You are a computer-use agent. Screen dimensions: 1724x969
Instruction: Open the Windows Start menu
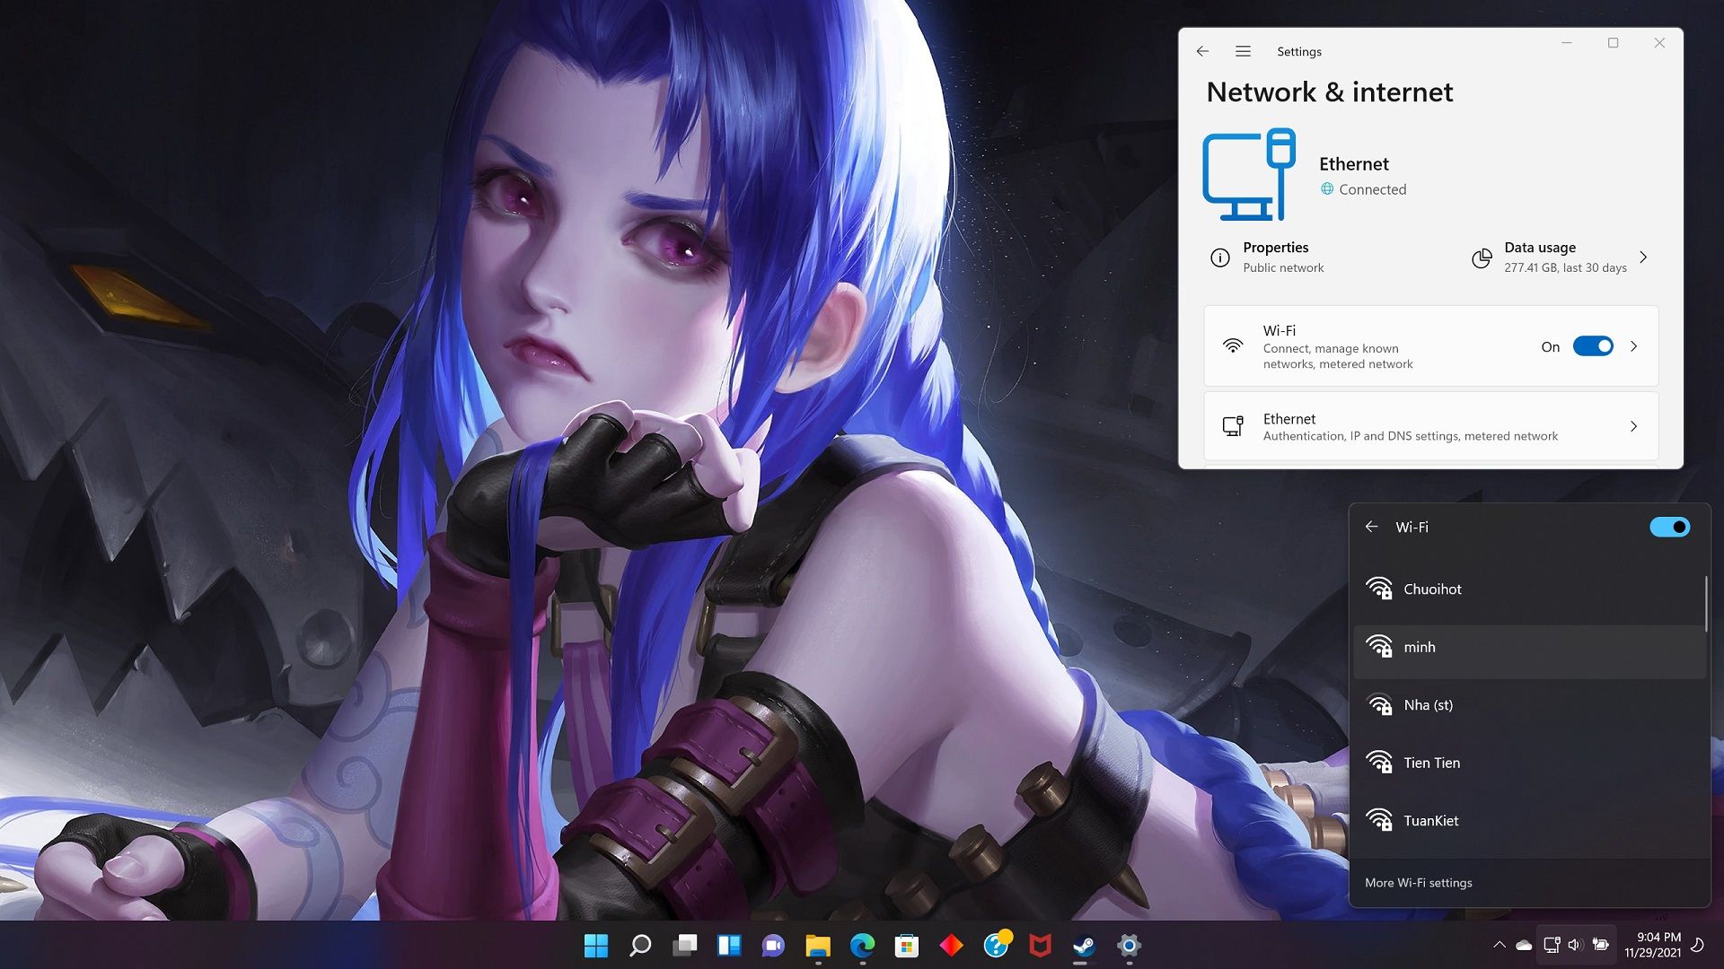pyautogui.click(x=595, y=945)
